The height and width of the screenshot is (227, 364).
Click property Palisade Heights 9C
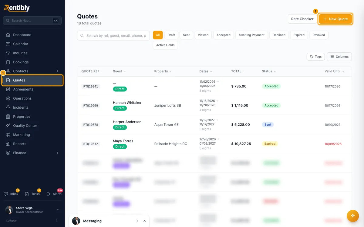point(171,144)
